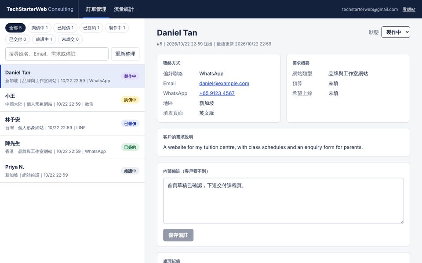Image resolution: width=422 pixels, height=263 pixels.
Task: Click the 維護中 status badge on Priya N.
Action: tap(130, 171)
